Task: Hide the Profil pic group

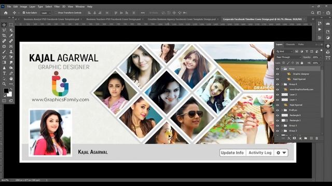Action: tap(278, 110)
